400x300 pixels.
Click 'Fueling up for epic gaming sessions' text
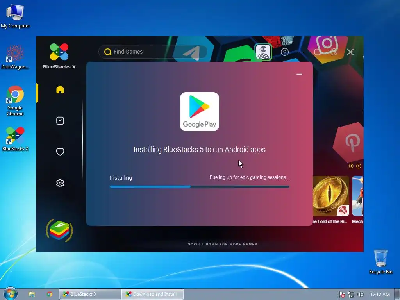[250, 177]
